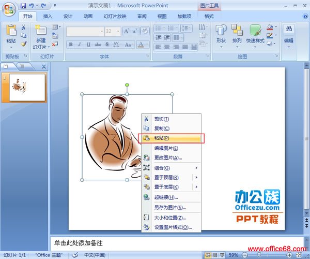
Task: Save the presentation from quick access toolbar
Action: 23,6
